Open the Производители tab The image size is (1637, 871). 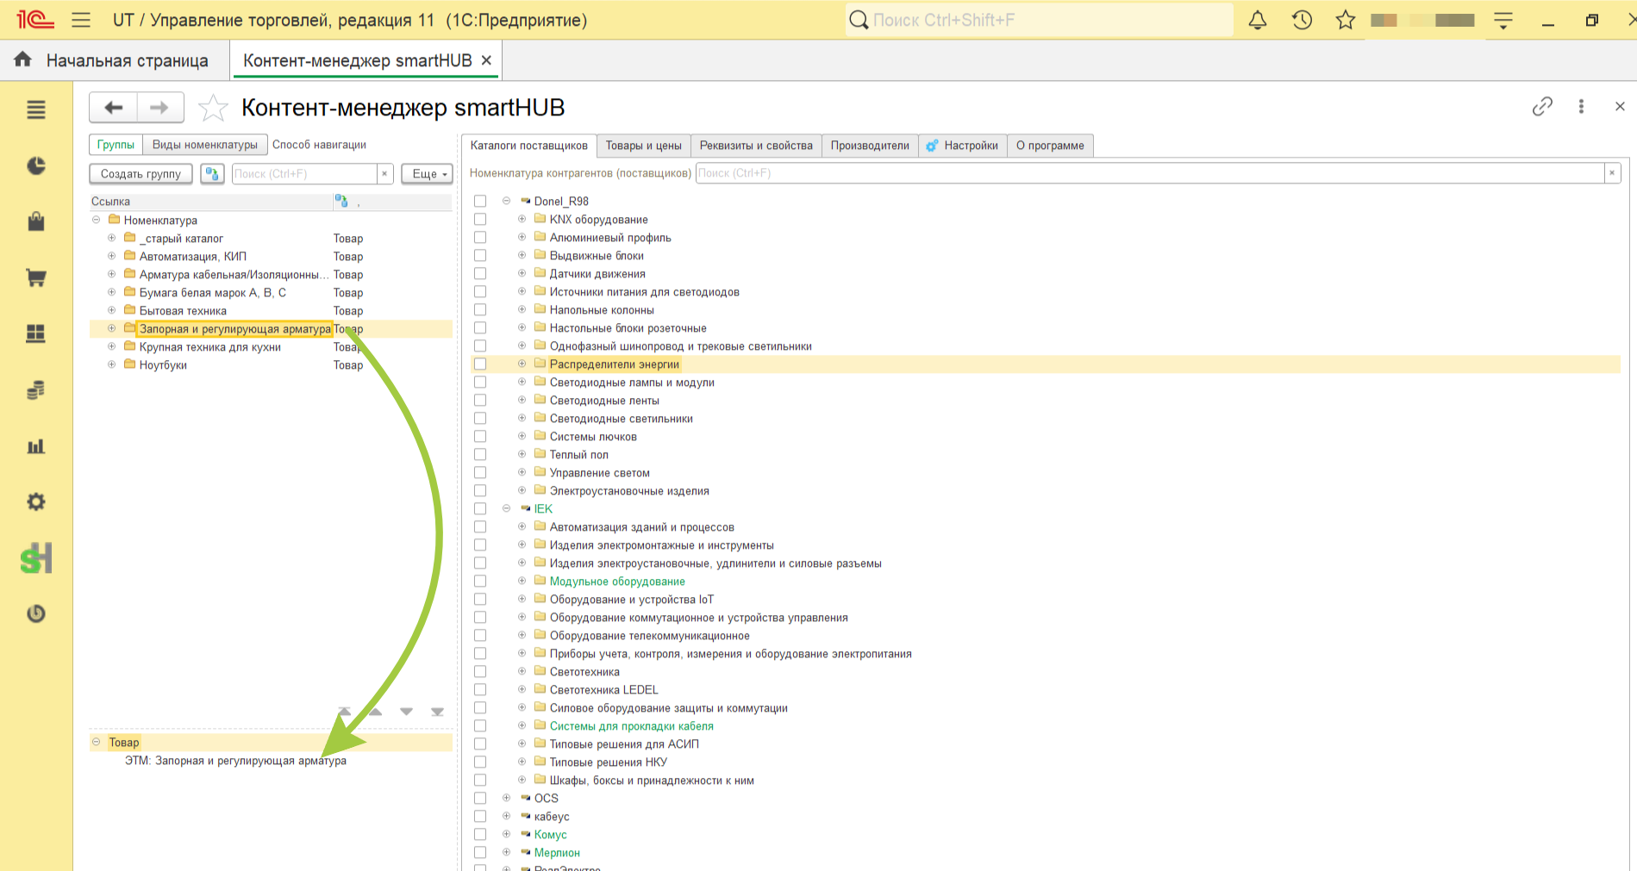pos(870,146)
